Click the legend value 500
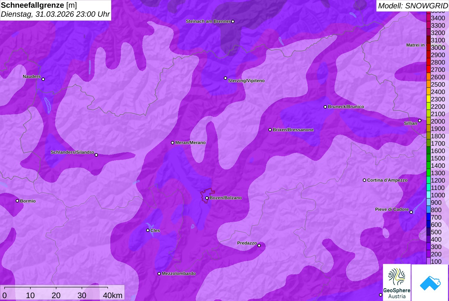 pos(436,232)
